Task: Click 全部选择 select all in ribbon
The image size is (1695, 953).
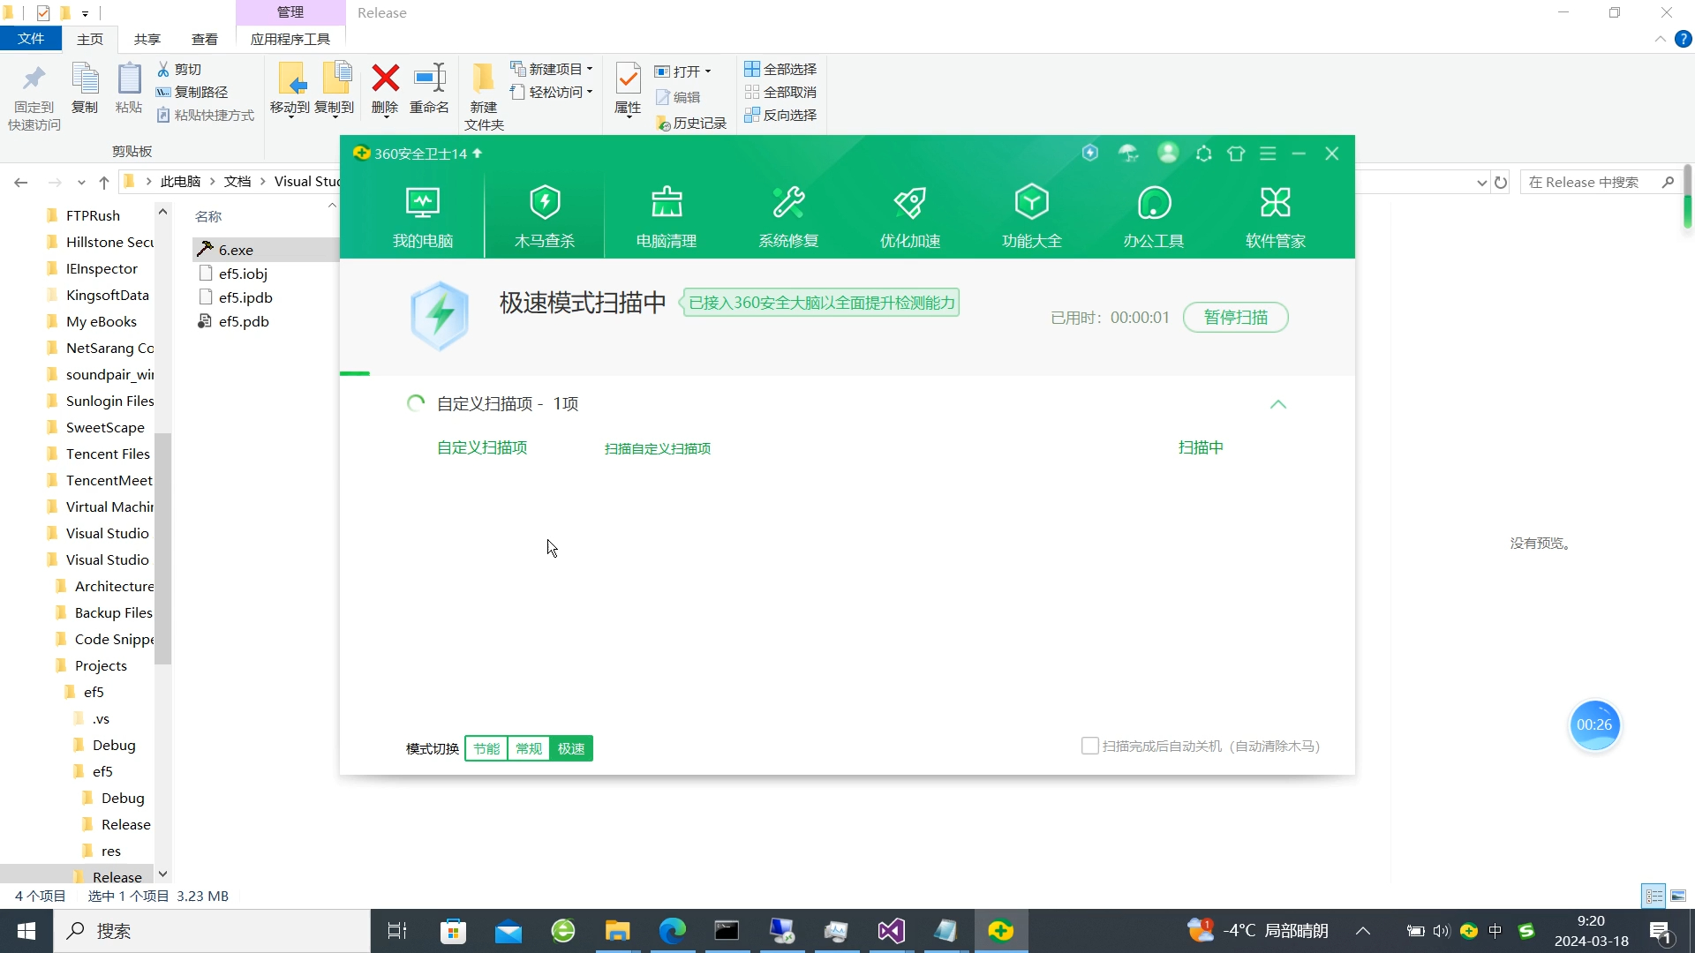Action: [780, 69]
